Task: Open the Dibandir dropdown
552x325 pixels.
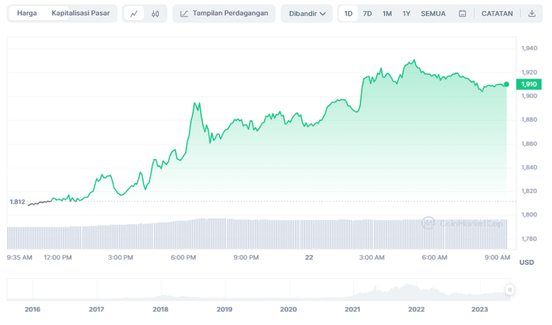Action: pos(307,14)
